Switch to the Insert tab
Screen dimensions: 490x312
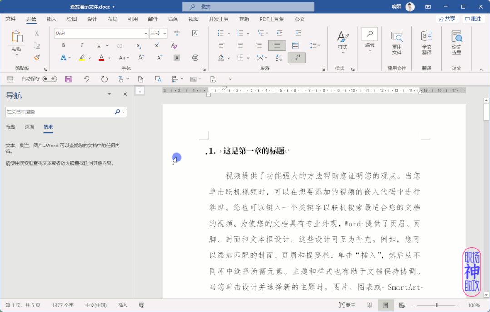pyautogui.click(x=52, y=19)
